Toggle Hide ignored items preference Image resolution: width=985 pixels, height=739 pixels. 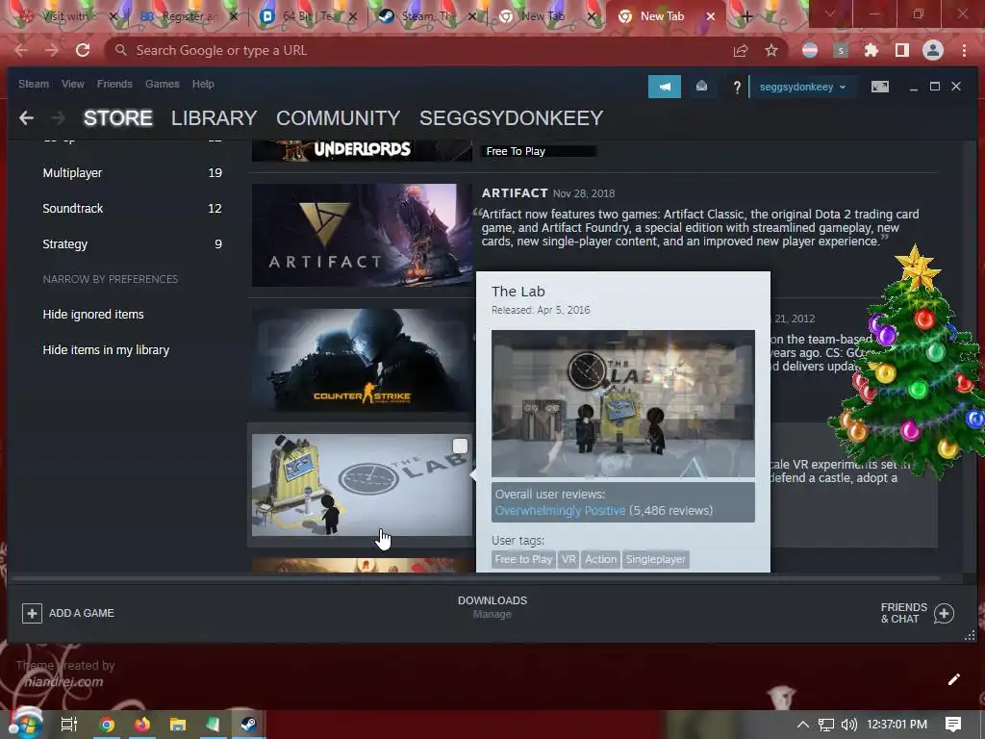(x=93, y=315)
